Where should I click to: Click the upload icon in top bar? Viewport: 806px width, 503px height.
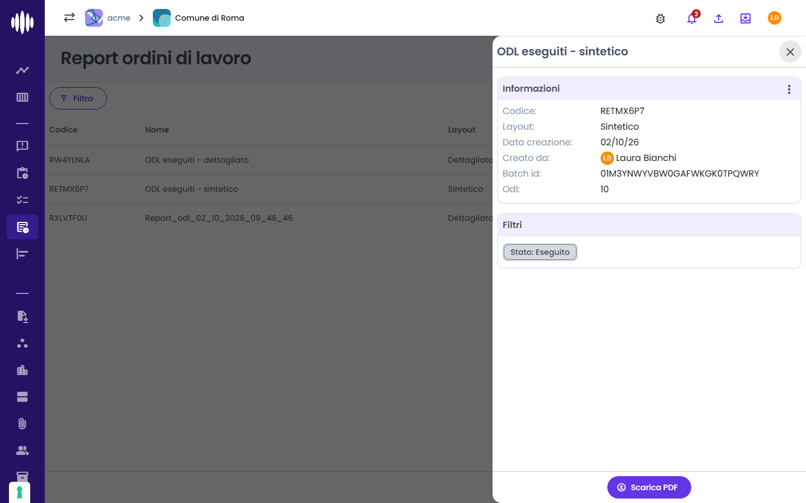(x=719, y=18)
